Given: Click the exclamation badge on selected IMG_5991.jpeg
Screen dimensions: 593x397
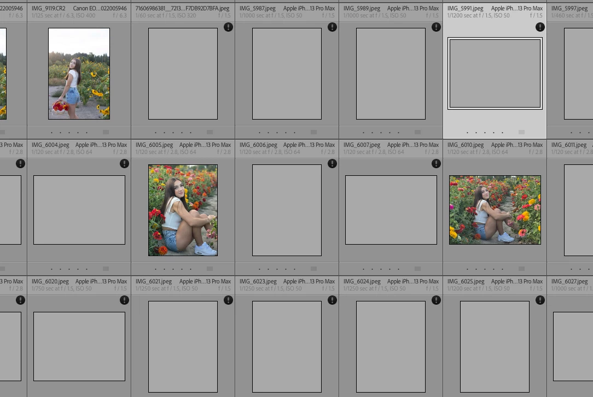Looking at the screenshot, I should point(540,27).
